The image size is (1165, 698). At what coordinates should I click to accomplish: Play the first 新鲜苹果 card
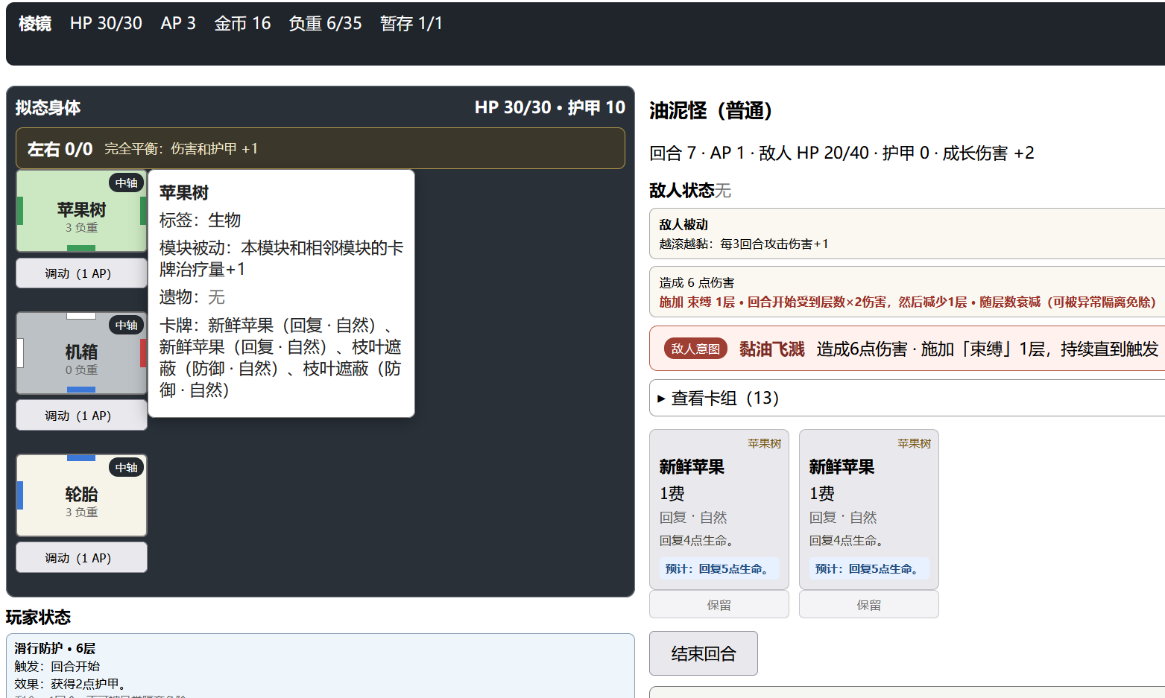(719, 510)
